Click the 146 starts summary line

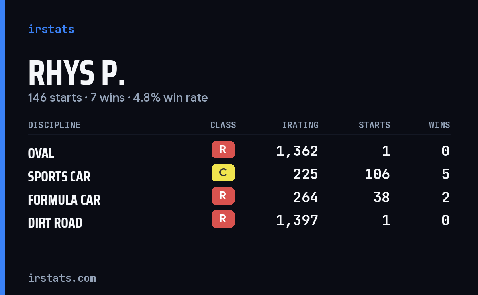(118, 98)
